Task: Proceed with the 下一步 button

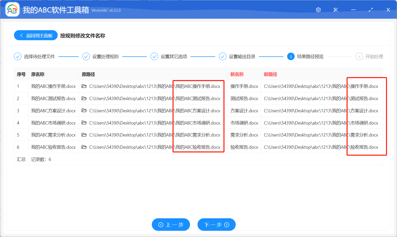Action: [216, 225]
